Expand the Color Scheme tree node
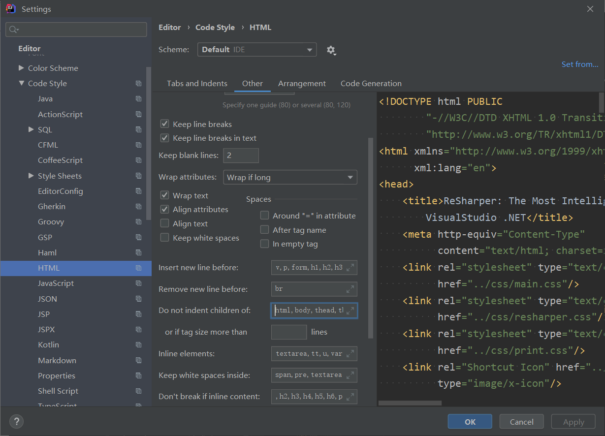The image size is (605, 436). (x=21, y=68)
